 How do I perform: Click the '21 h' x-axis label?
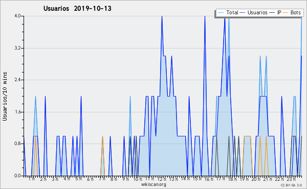tap(268, 179)
